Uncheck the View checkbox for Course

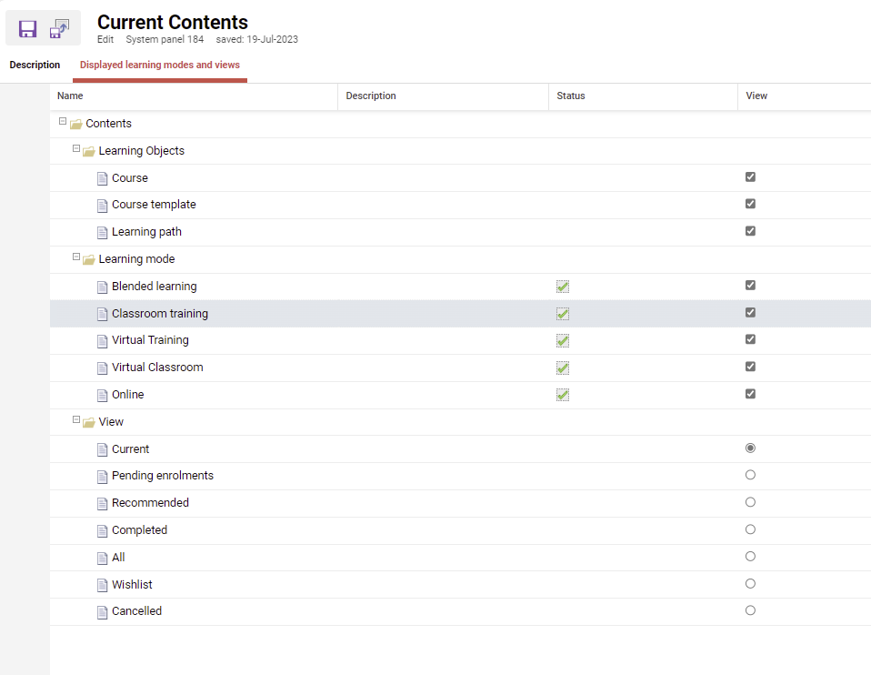(x=750, y=177)
